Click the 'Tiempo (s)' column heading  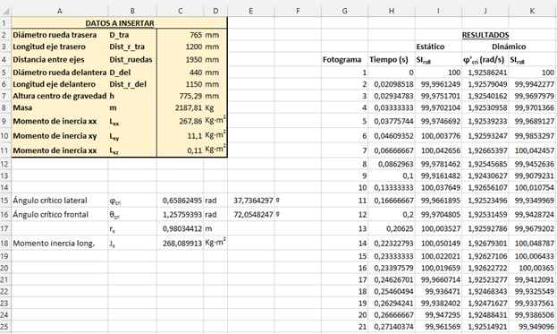392,59
